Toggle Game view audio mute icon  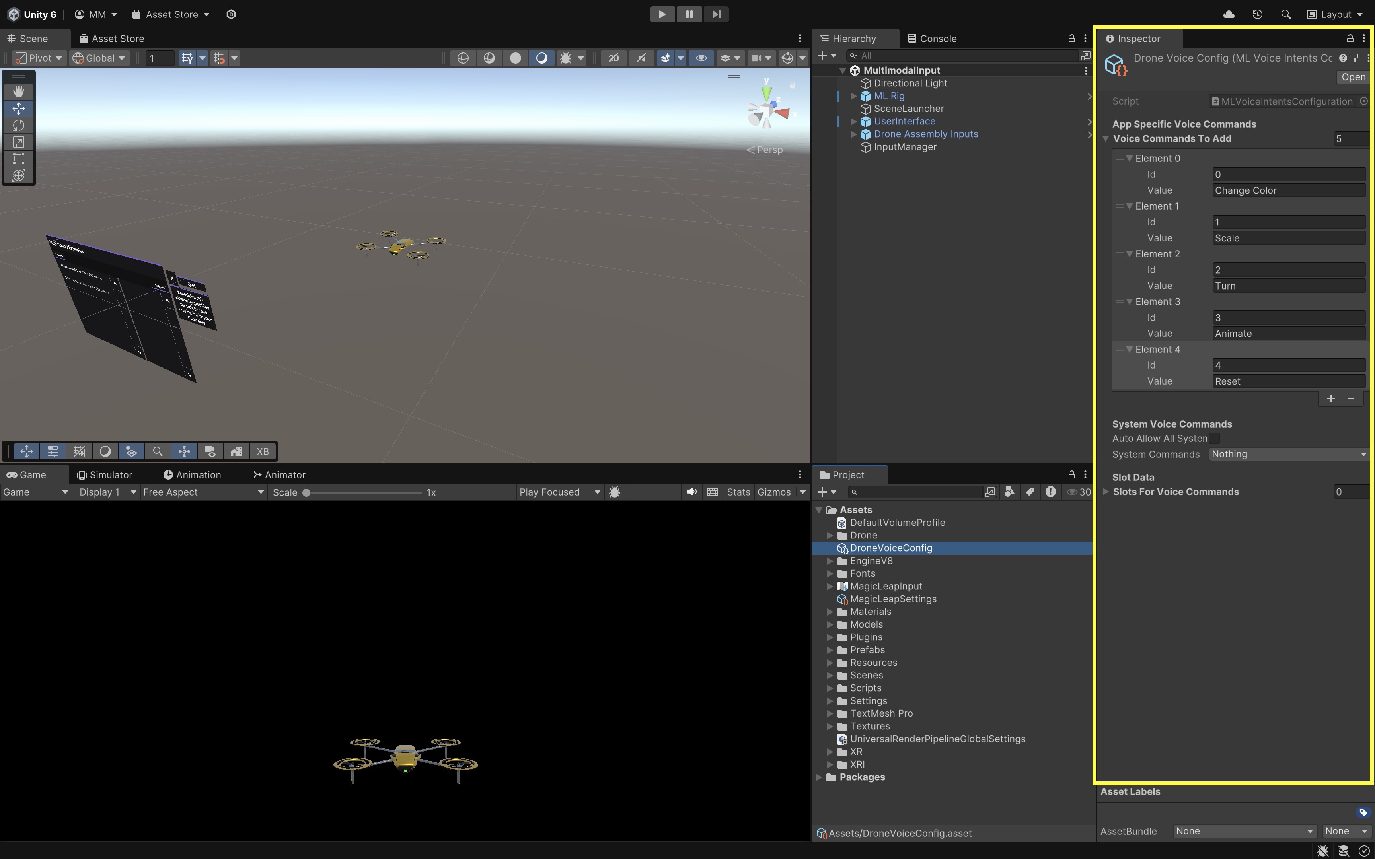tap(691, 492)
